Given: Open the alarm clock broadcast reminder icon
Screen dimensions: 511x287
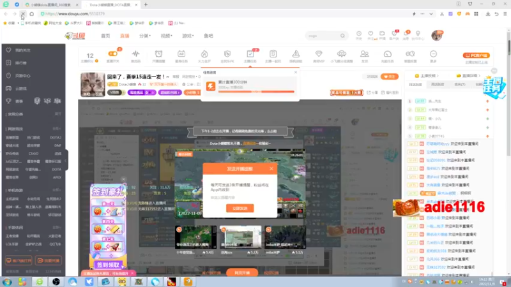Looking at the screenshot, I should (x=158, y=54).
